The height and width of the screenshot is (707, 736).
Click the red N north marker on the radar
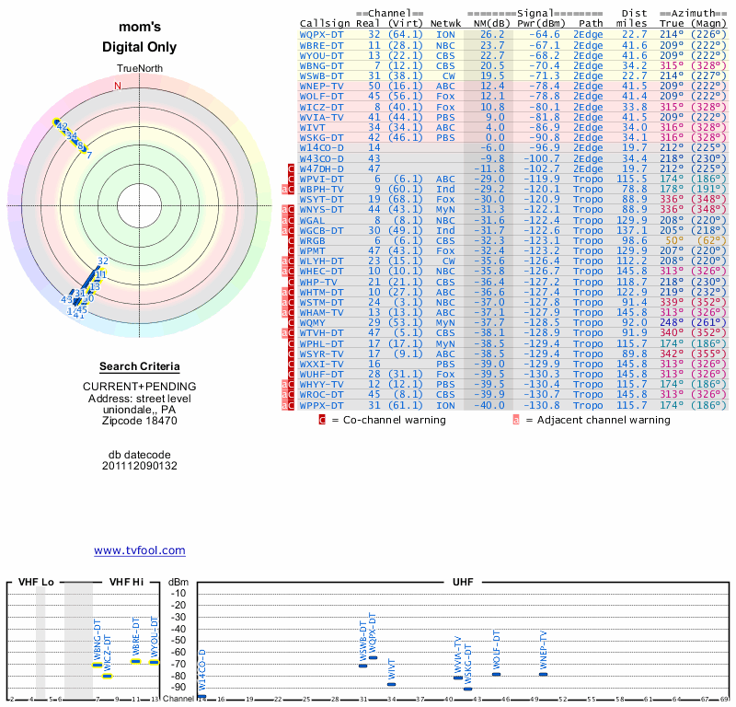[x=117, y=87]
